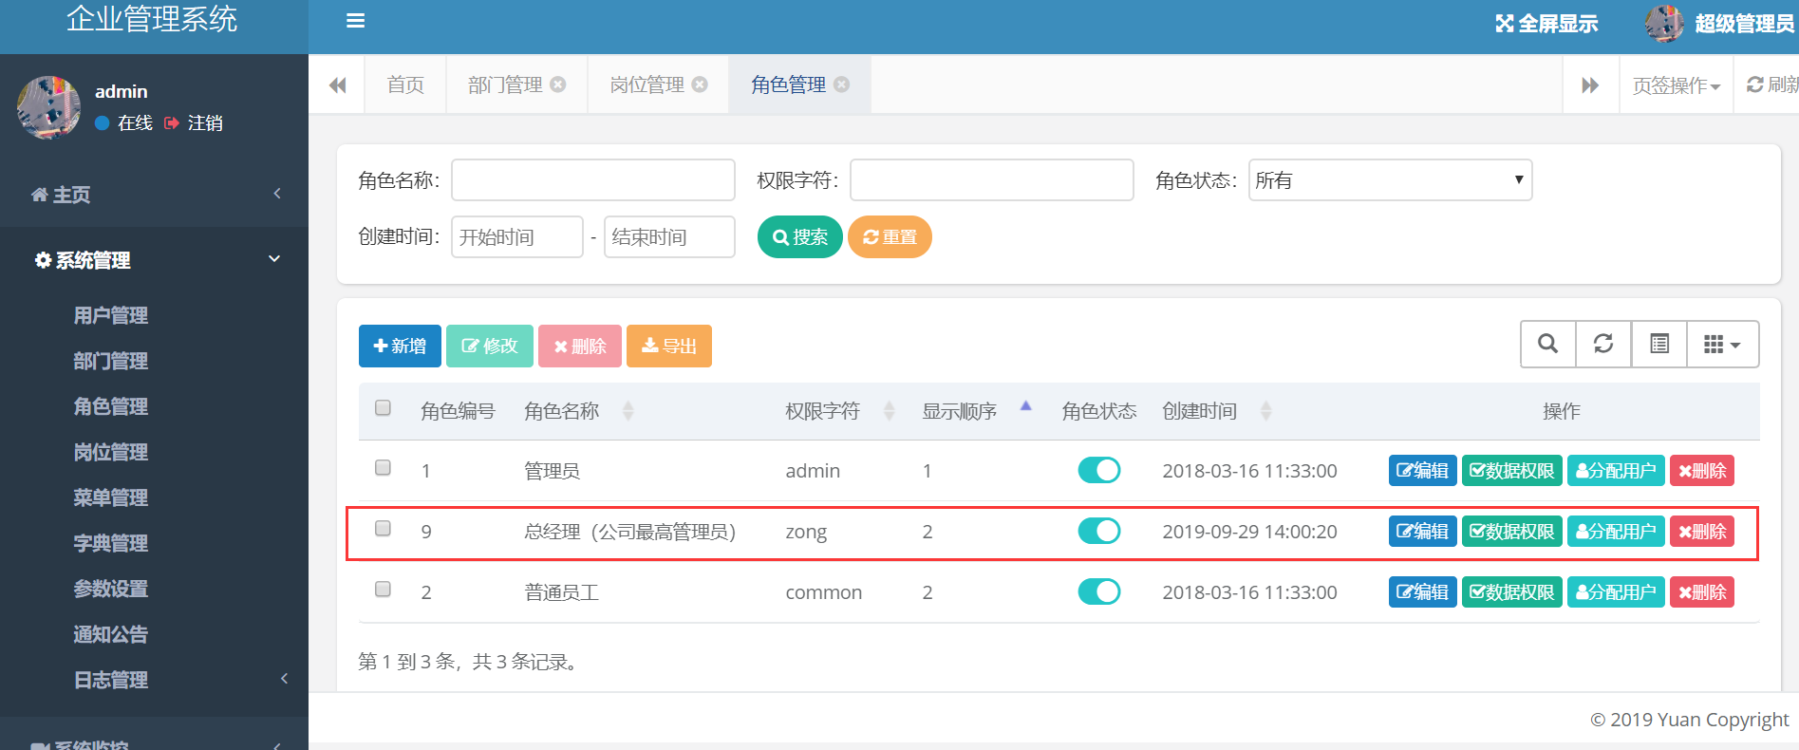Click the table toggle-view list icon
The image size is (1799, 750).
(x=1659, y=344)
